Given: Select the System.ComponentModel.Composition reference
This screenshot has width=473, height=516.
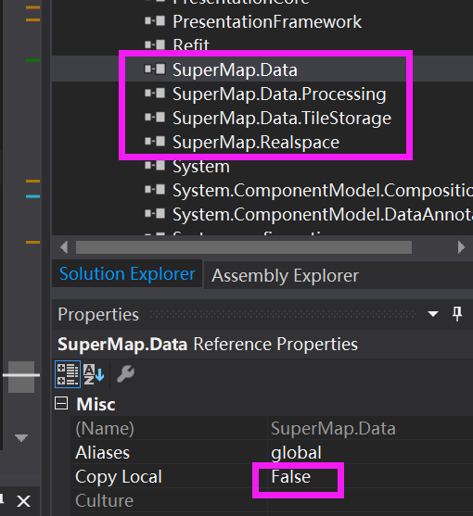Looking at the screenshot, I should 322,191.
